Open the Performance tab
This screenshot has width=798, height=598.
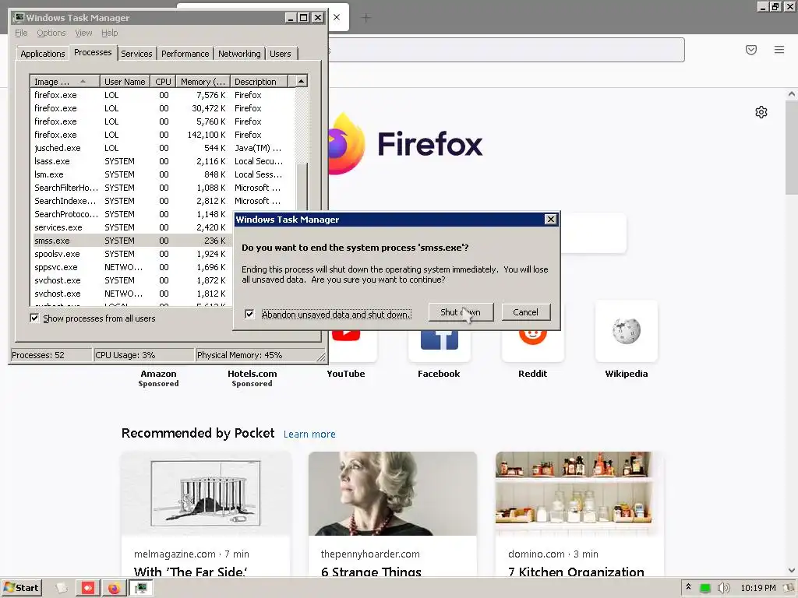[x=185, y=54]
